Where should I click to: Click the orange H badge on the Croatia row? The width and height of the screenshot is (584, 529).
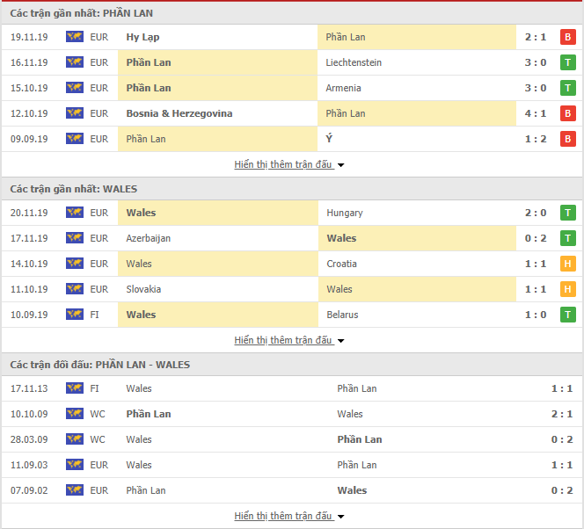(567, 264)
